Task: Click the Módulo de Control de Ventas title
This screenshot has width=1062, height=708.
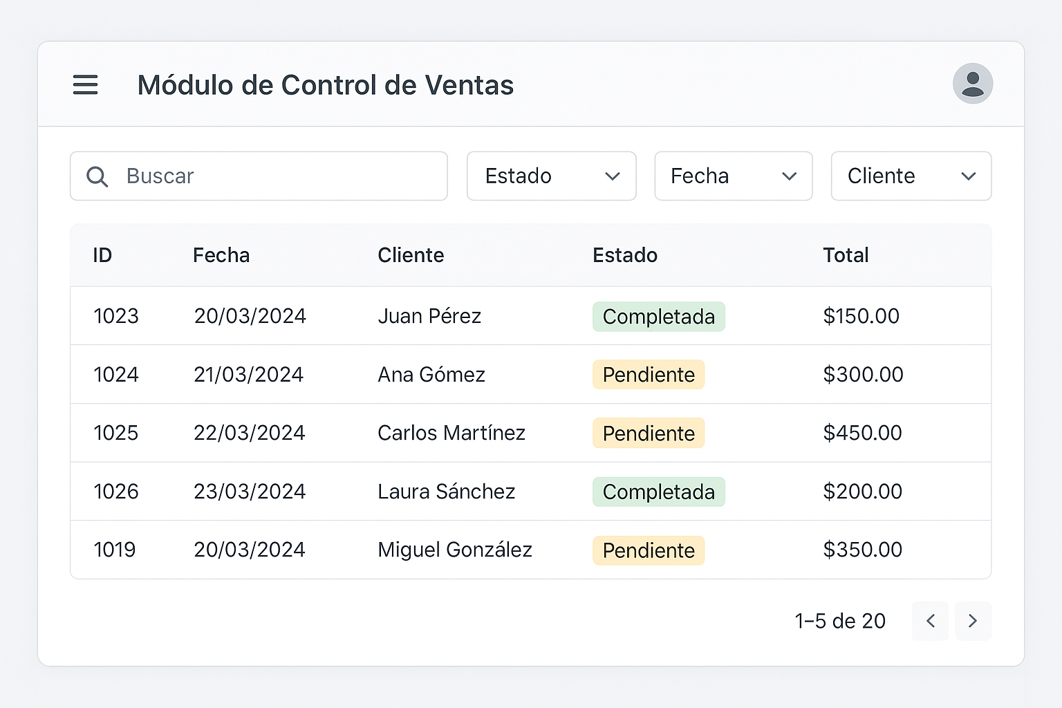Action: [325, 84]
